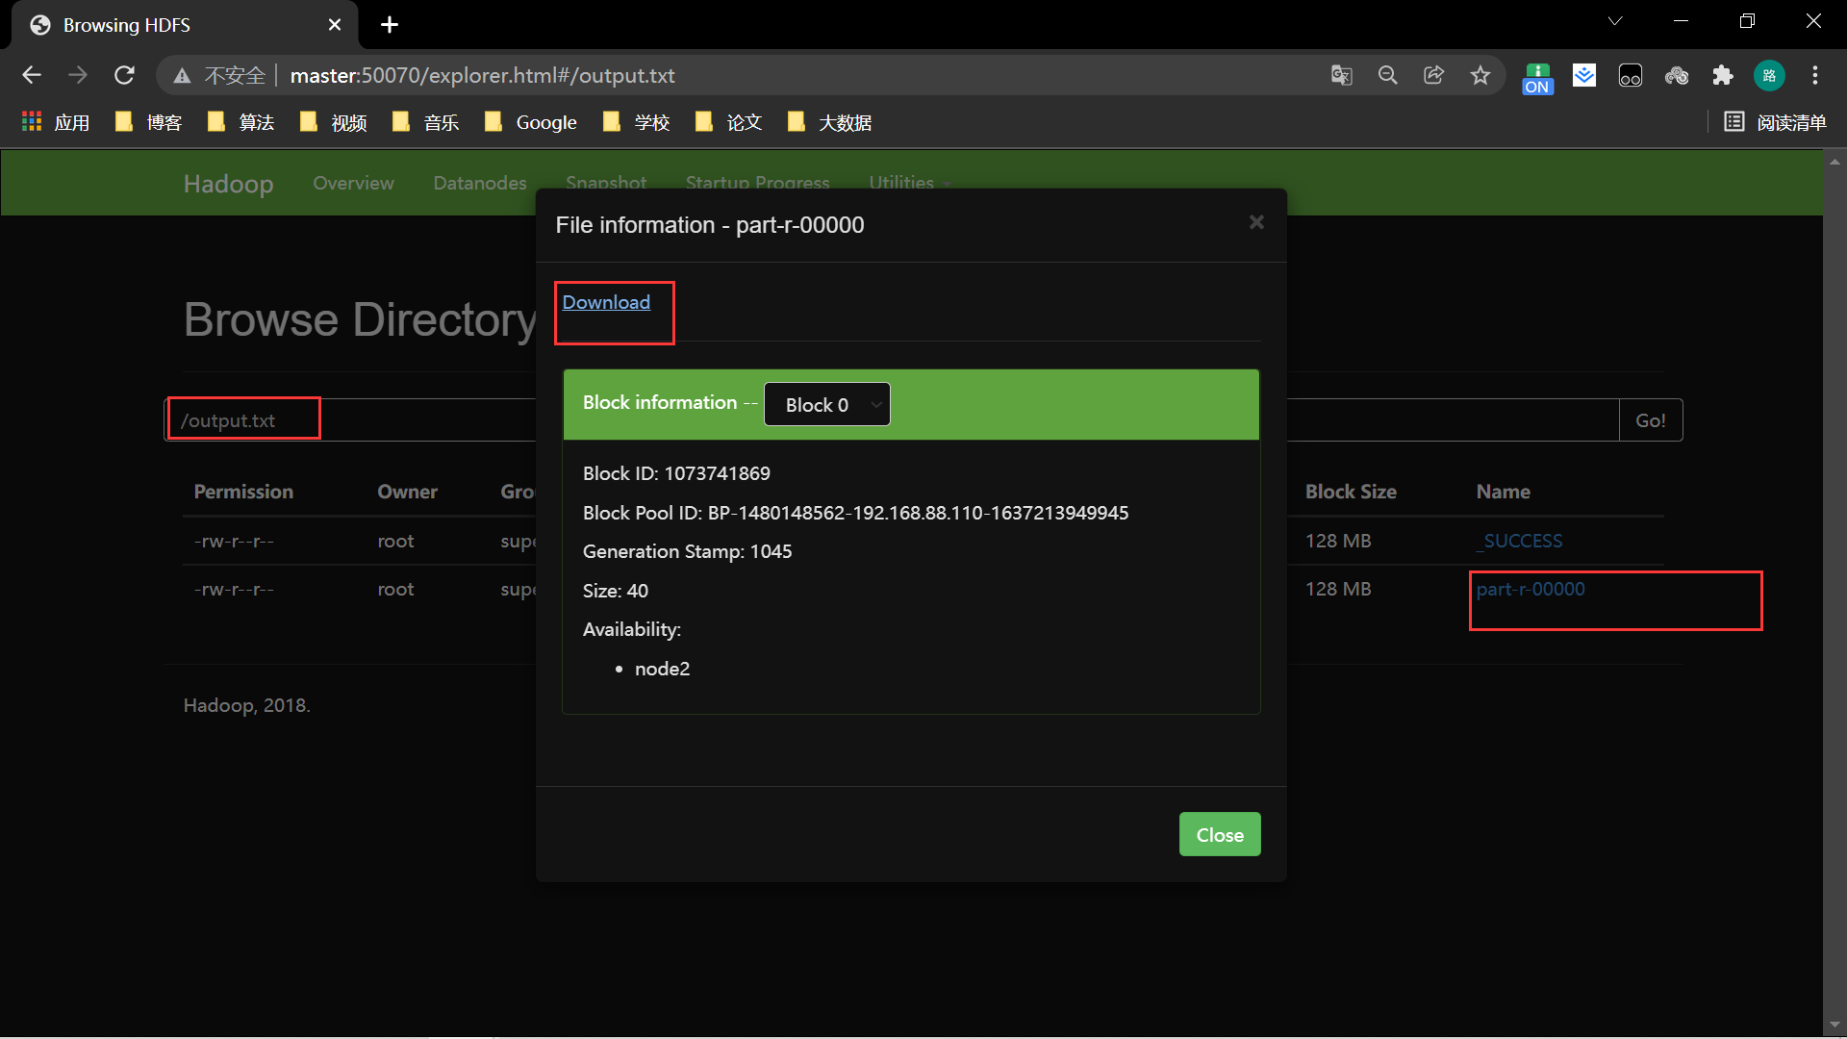Click the green ON extension icon
This screenshot has width=1847, height=1039.
pos(1537,77)
